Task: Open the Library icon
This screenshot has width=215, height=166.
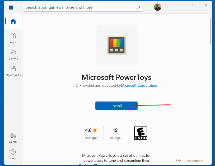Action: coord(13,136)
